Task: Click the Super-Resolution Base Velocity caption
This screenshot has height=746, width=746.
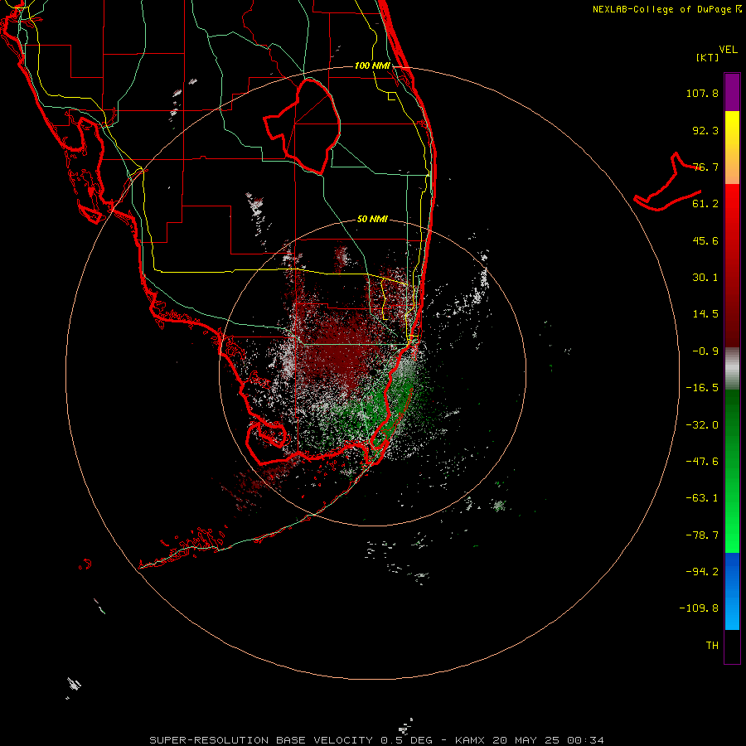Action: (377, 740)
